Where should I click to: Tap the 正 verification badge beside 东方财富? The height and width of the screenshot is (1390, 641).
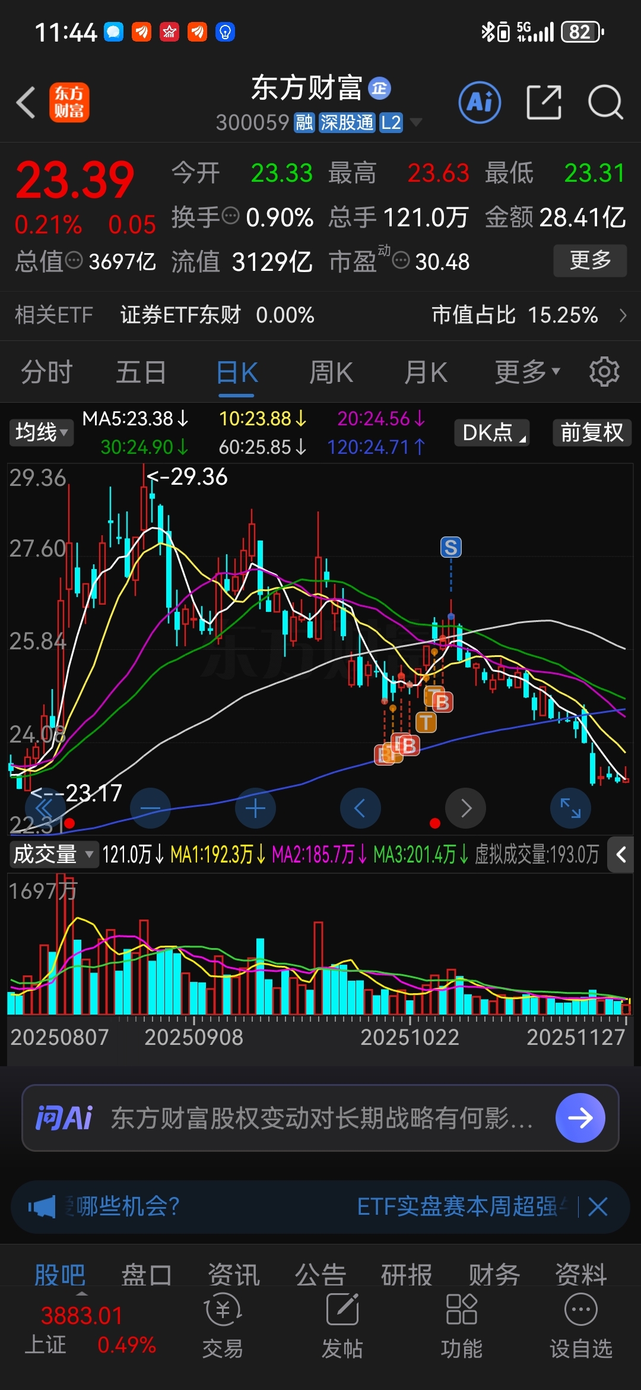pos(379,89)
